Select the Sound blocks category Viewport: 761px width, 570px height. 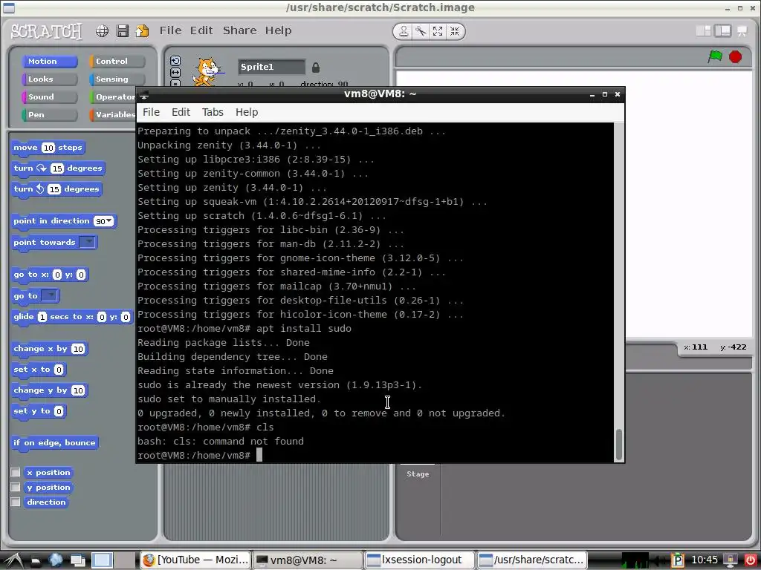tap(50, 97)
